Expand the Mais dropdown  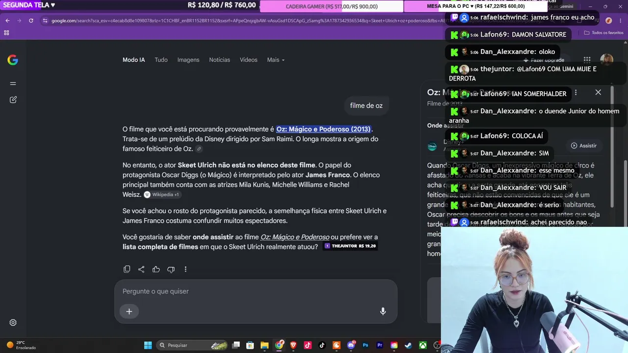coord(276,60)
